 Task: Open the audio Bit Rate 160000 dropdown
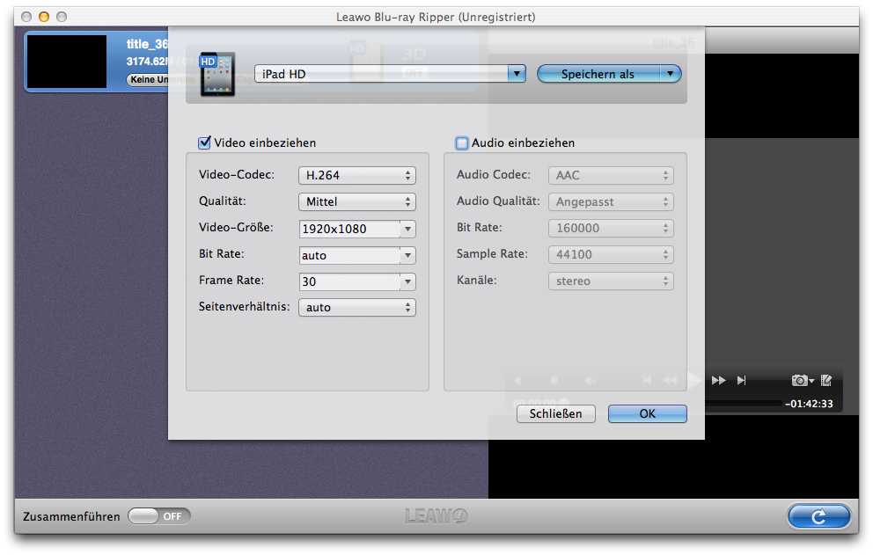[x=611, y=228]
